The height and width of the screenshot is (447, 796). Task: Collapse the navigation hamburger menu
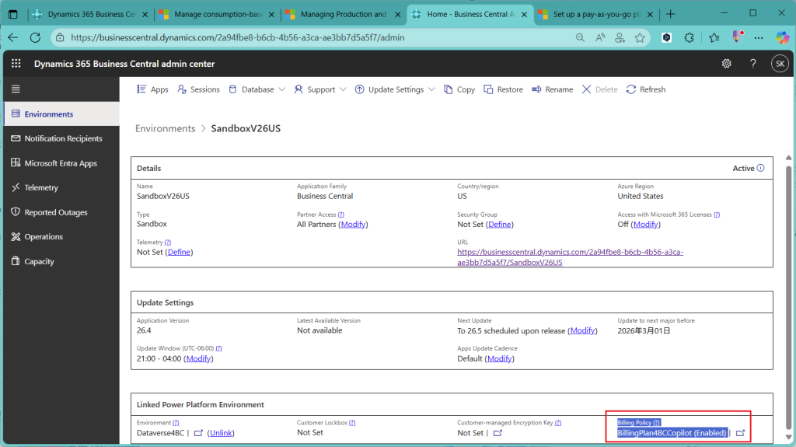[16, 89]
